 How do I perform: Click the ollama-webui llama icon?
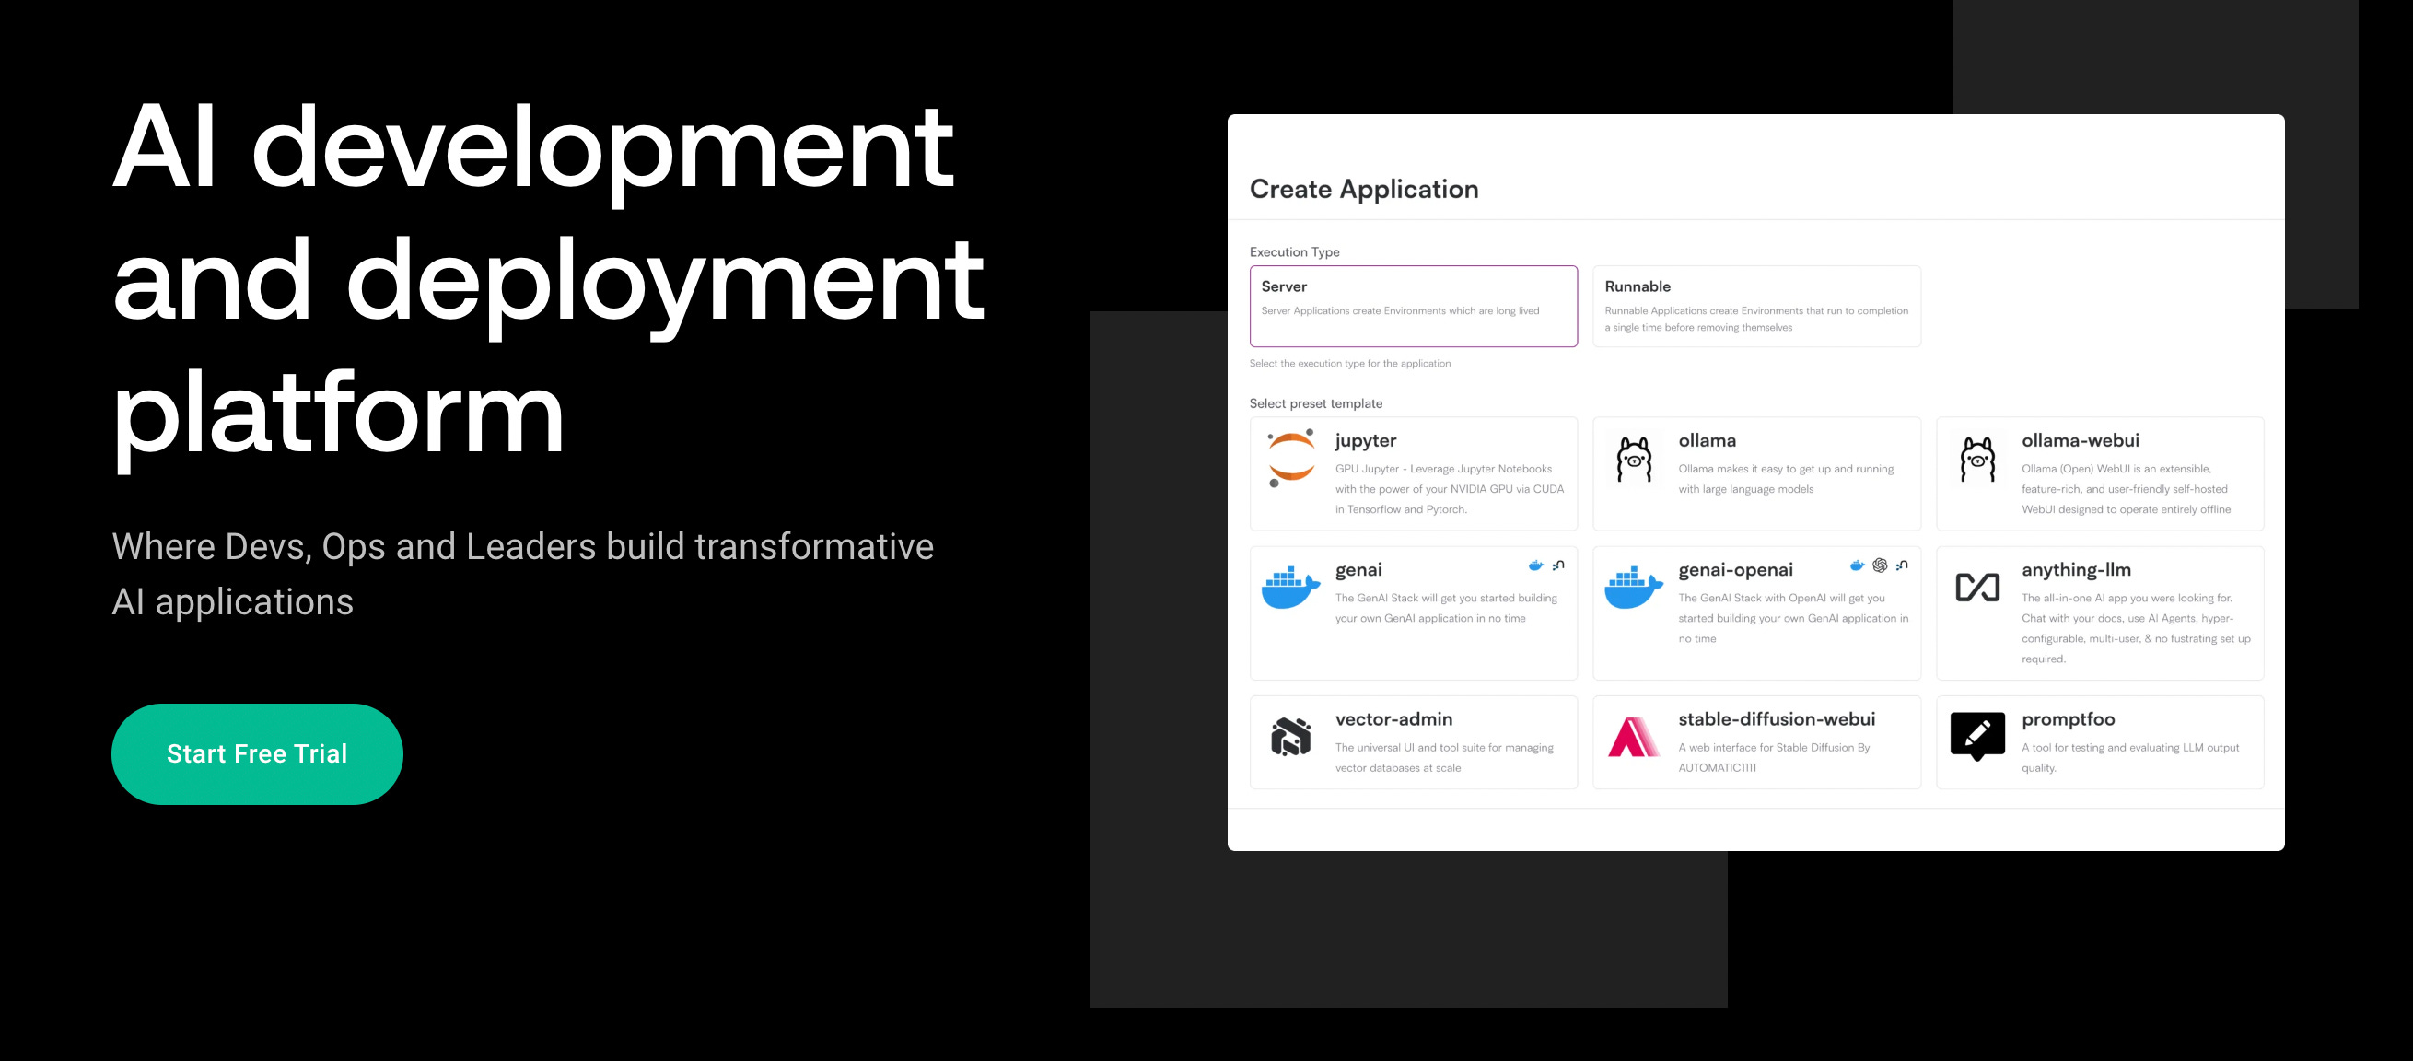tap(1977, 460)
